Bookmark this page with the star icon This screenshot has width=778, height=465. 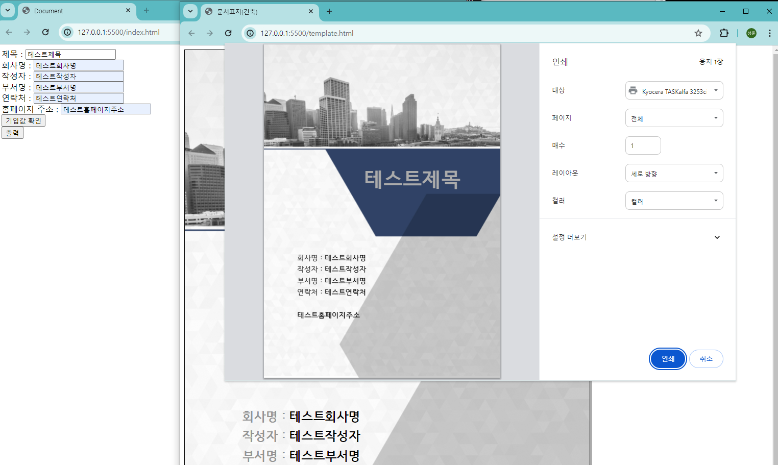(698, 33)
